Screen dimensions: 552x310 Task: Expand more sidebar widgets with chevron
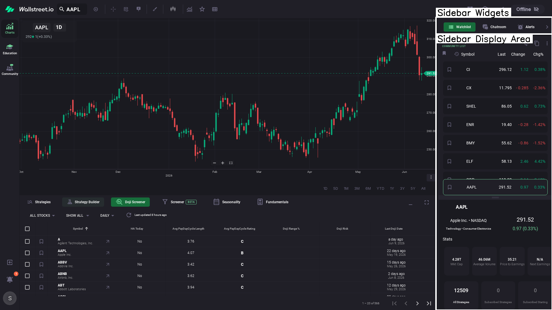(547, 27)
